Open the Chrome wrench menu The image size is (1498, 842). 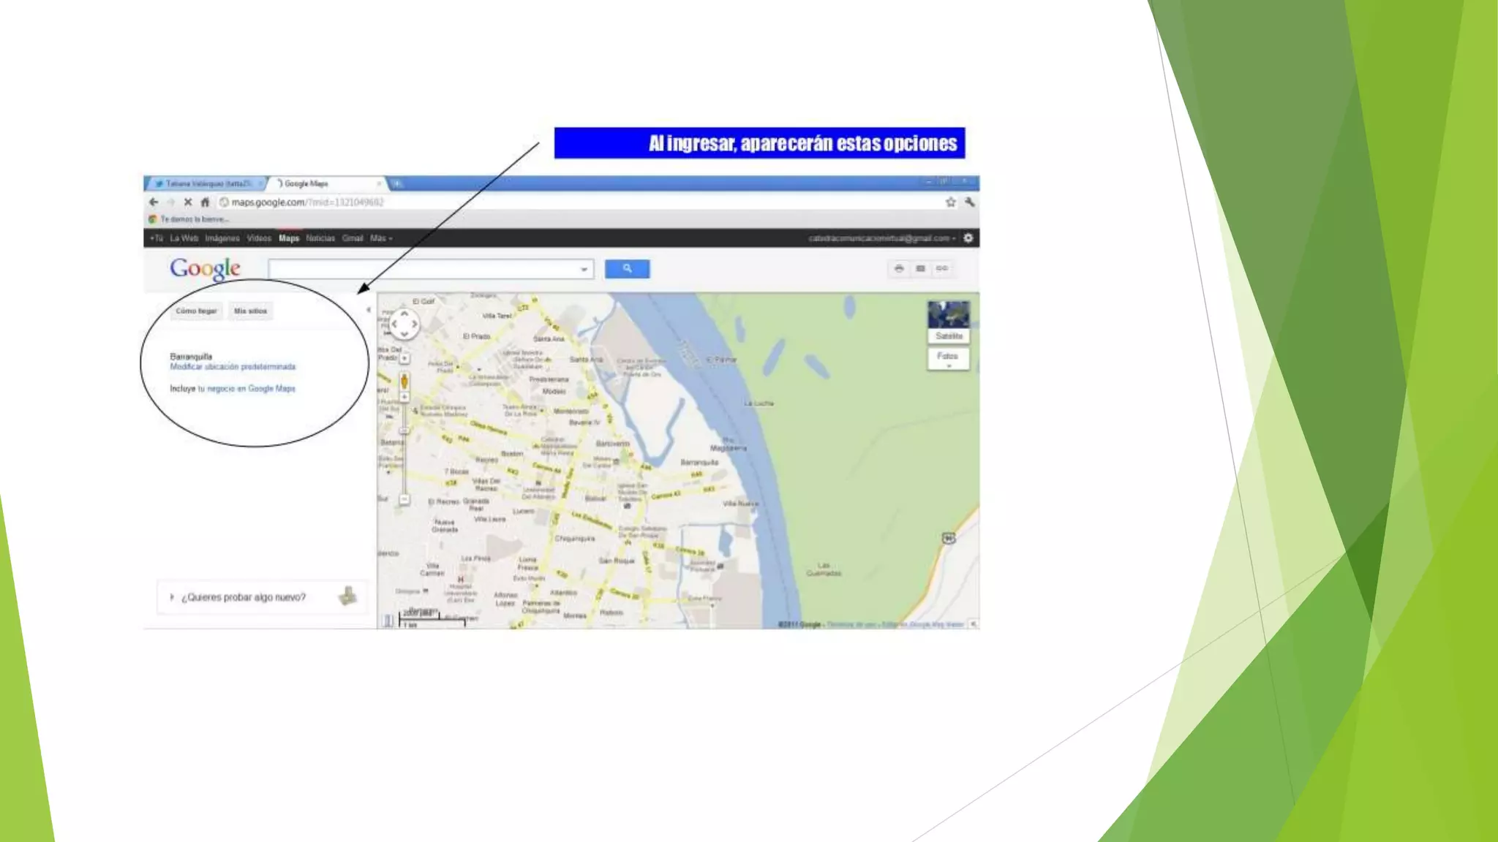(970, 202)
